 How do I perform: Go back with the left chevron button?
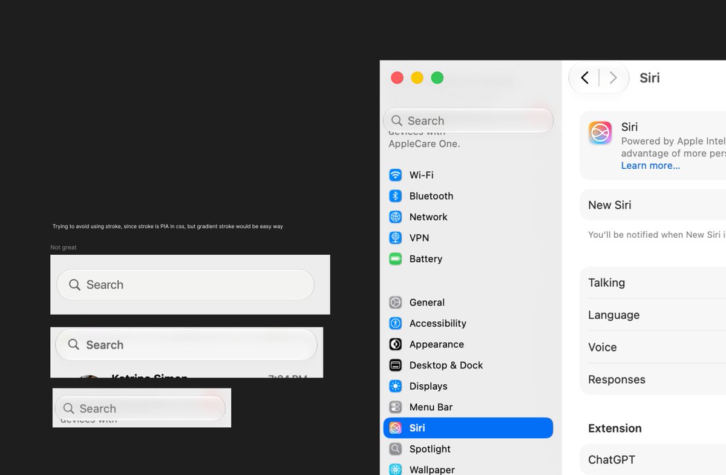pyautogui.click(x=584, y=77)
